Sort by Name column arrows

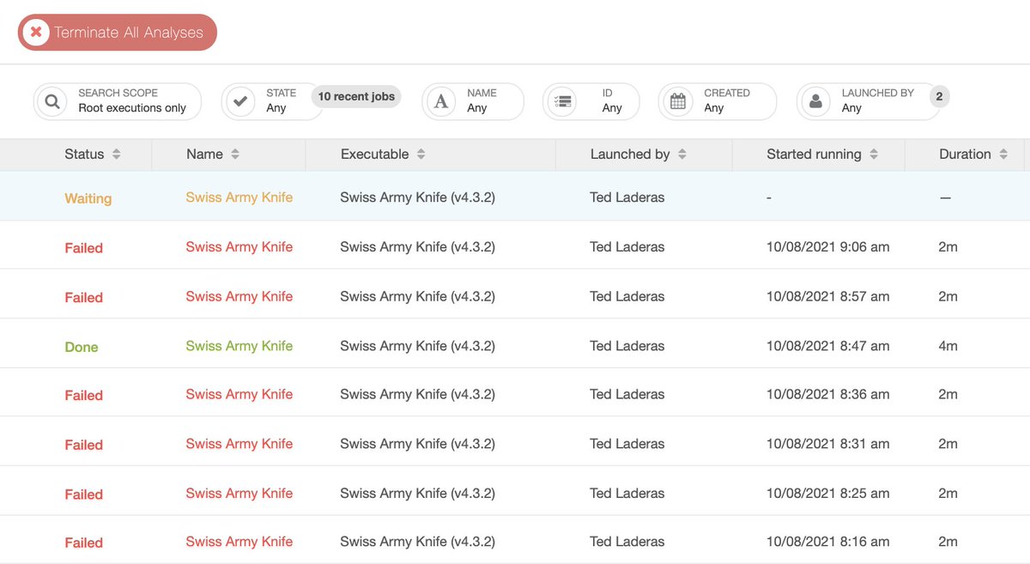(x=235, y=155)
